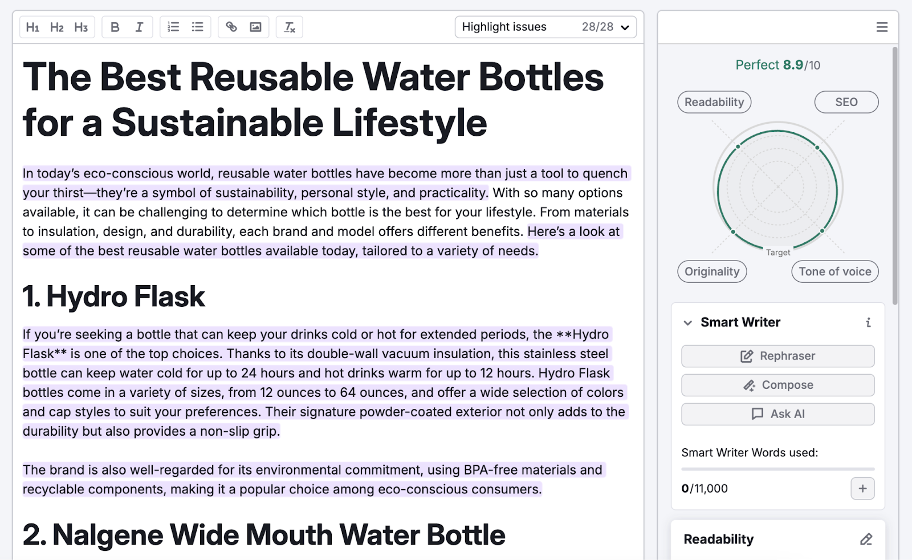Open the Rephraser tool

[x=777, y=356]
